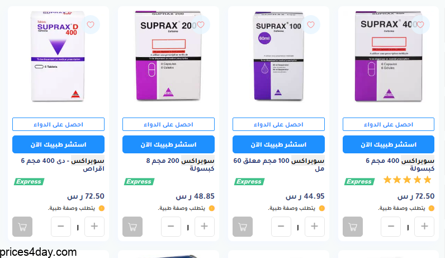Screen dimensions: 445x258
Task: Open Suprax 100 suspension product box image
Action: pyautogui.click(x=279, y=56)
